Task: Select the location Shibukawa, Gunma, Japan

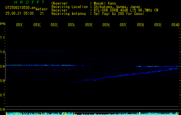Action: click(117, 7)
